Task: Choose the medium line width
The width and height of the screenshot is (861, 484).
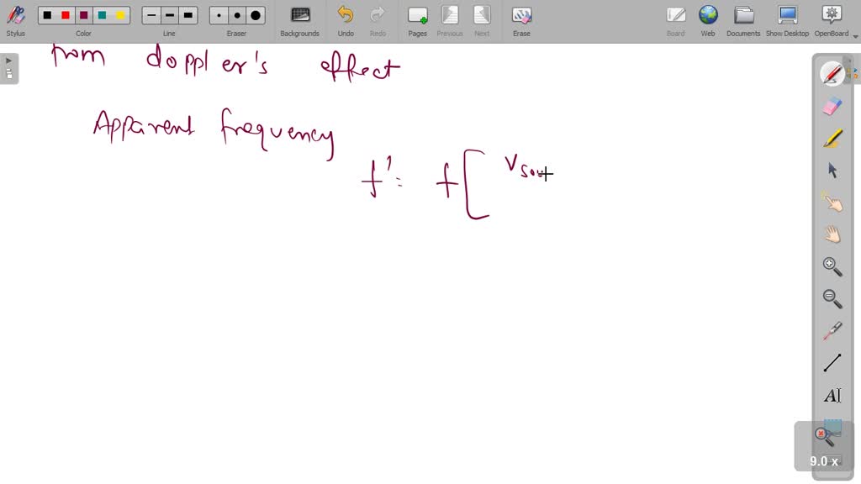Action: coord(170,15)
